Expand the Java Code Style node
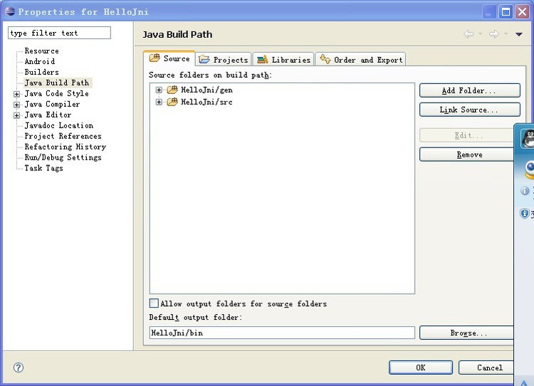Screen dimensions: 534x386 (16, 94)
